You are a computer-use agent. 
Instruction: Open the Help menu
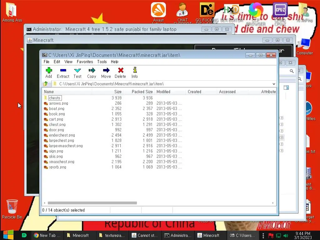click(x=114, y=62)
